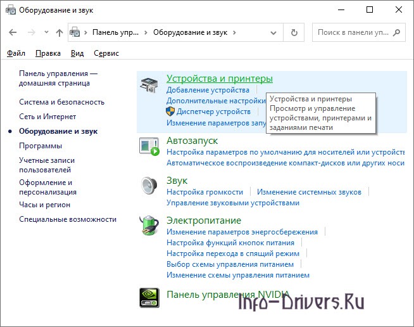This screenshot has width=414, height=327.
Task: Click the Refresh button in address bar
Action: [x=294, y=32]
